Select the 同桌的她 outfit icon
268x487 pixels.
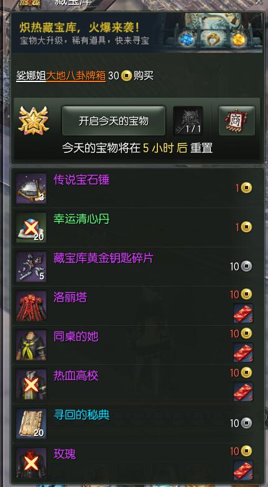(31, 345)
